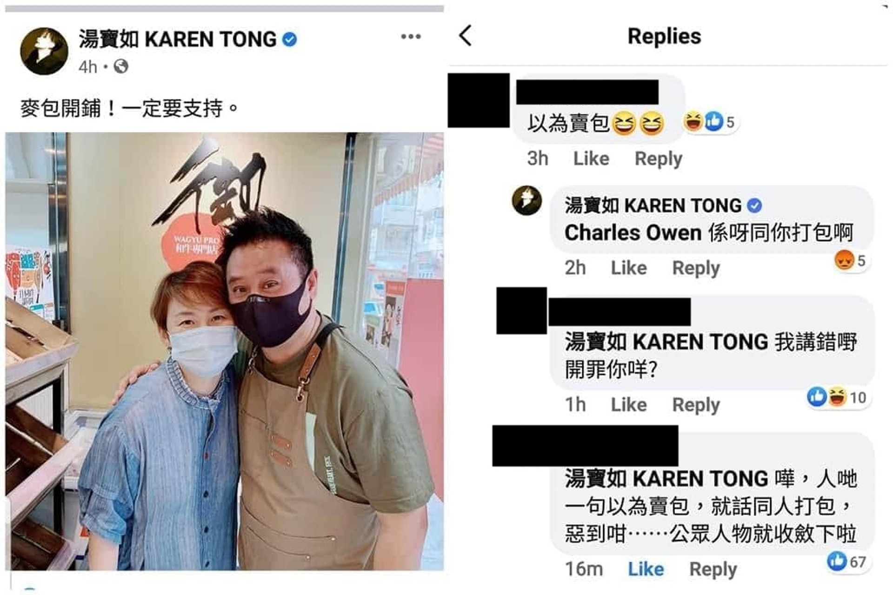This screenshot has width=893, height=595.
Task: Go back using the Replies arrow
Action: 466,35
